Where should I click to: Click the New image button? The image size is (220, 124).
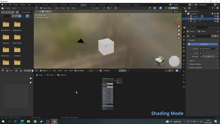click(x=27, y=71)
